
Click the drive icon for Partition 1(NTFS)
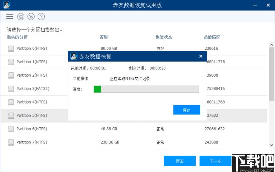tap(11, 62)
